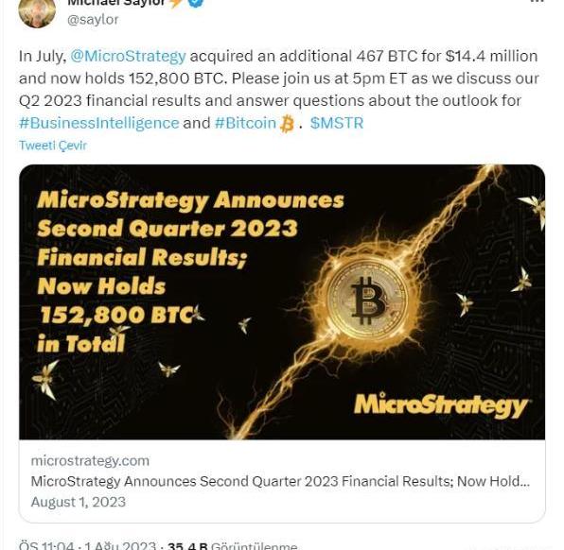Open Michael Saylor's profile avatar
564x550 pixels.
37,12
